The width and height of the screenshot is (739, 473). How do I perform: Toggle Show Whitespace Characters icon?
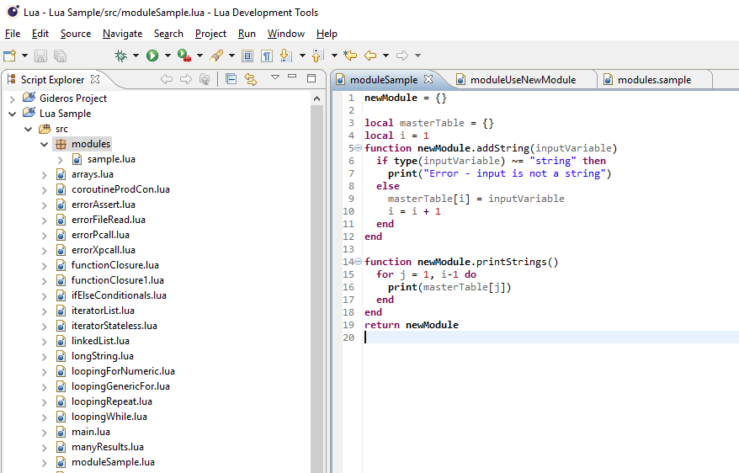tap(267, 56)
